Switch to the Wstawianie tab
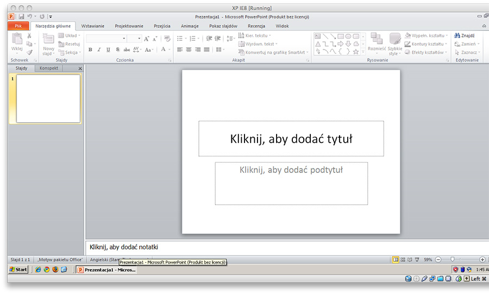This screenshot has height=294, width=489. (x=93, y=26)
